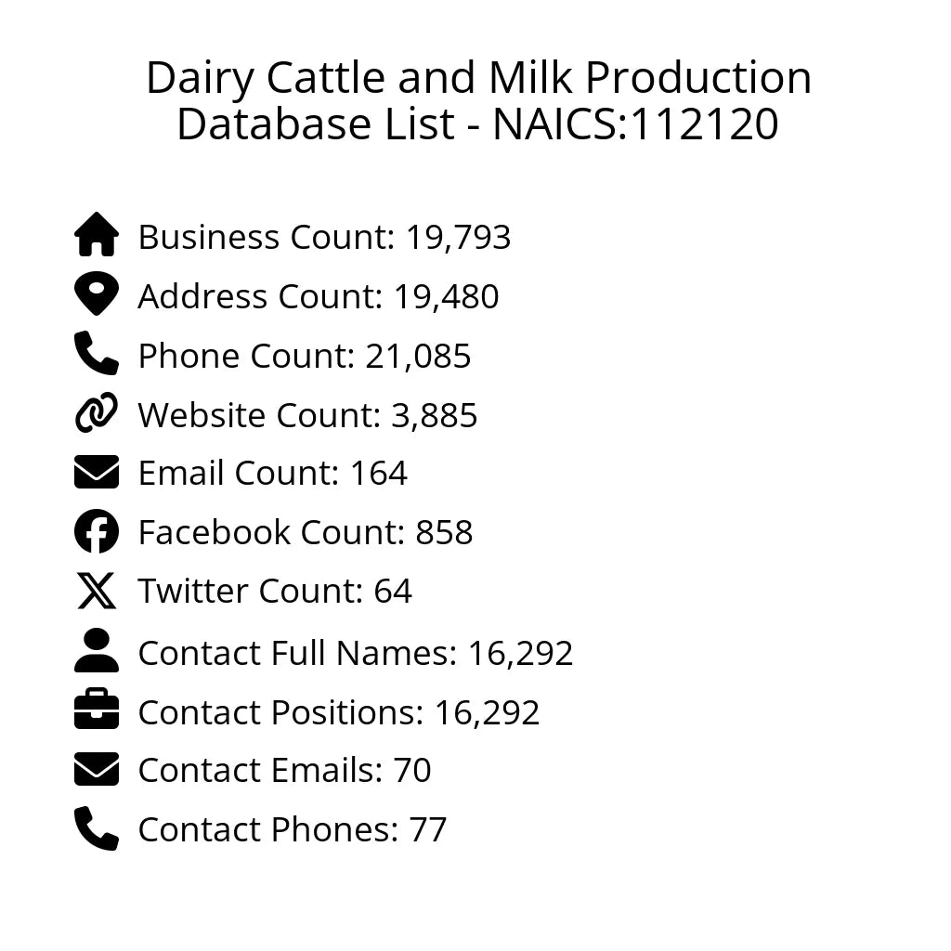Click the house icon beside Business Count
The height and width of the screenshot is (951, 951).
[97, 235]
